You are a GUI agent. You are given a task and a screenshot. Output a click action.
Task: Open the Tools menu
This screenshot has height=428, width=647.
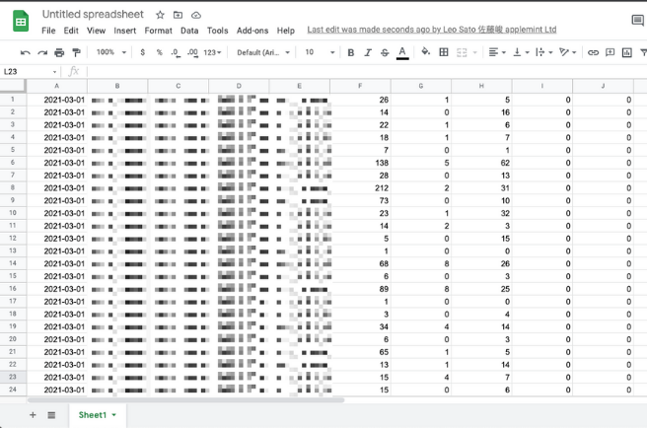217,31
